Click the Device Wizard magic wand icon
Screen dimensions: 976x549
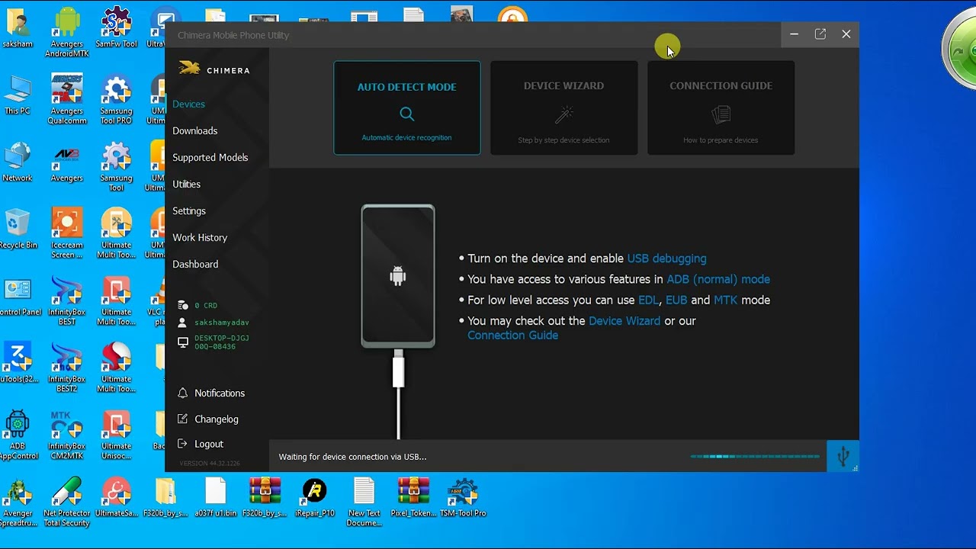pos(563,114)
